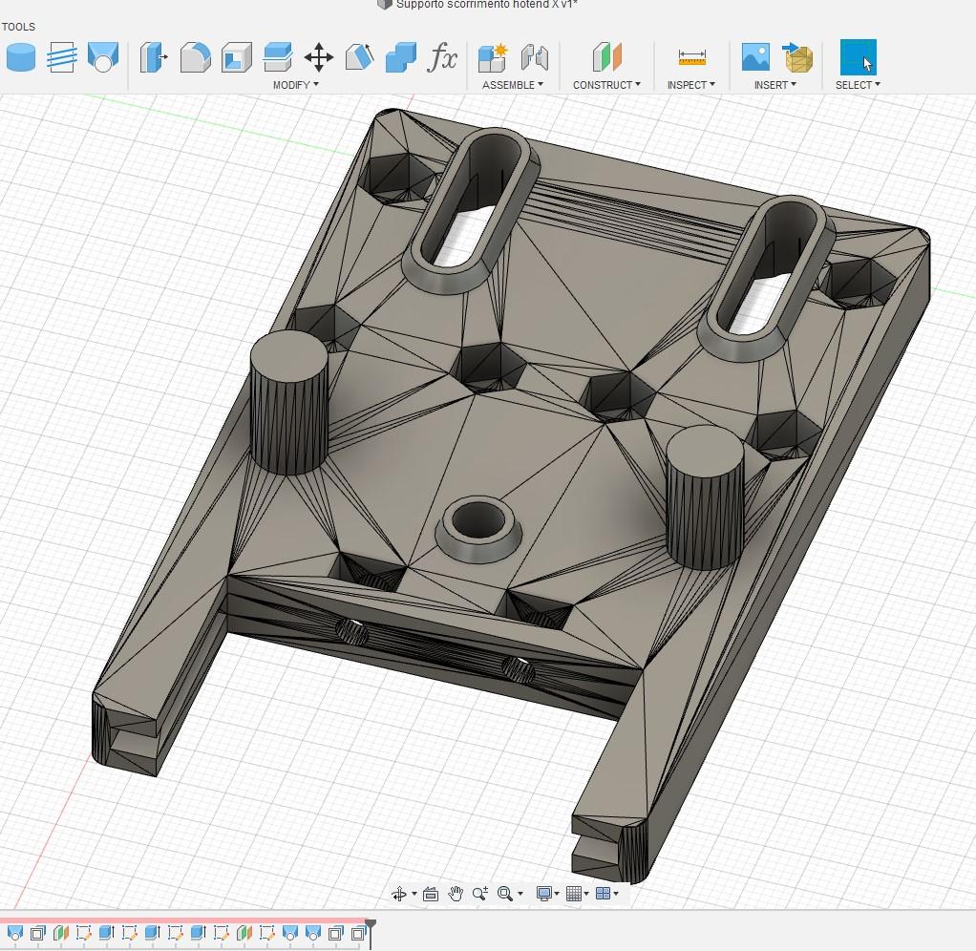This screenshot has width=976, height=951.
Task: Expand the Viewports dropdown arrow
Action: click(x=616, y=895)
